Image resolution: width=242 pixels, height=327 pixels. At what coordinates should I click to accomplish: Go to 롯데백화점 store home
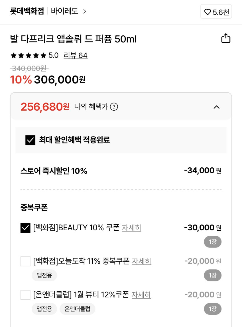(27, 11)
